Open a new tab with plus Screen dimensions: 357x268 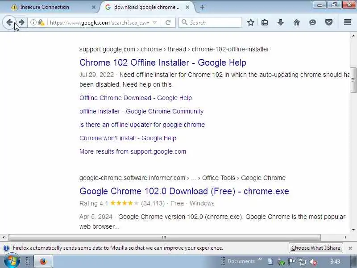pos(202,7)
